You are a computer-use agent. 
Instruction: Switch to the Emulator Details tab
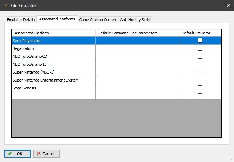point(20,19)
